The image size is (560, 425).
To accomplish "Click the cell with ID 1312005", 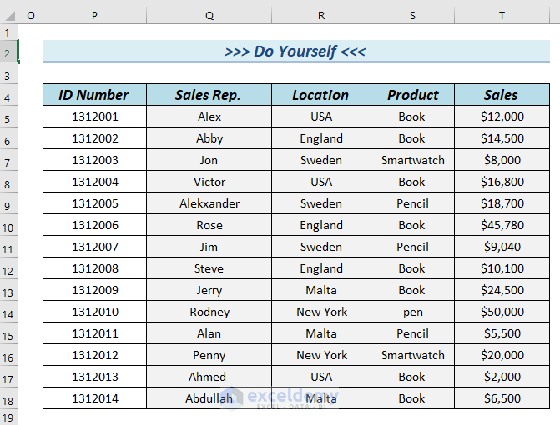I will 94,203.
